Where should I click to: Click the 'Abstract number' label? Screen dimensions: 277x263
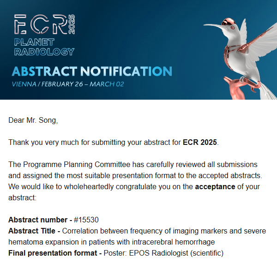coord(38,220)
